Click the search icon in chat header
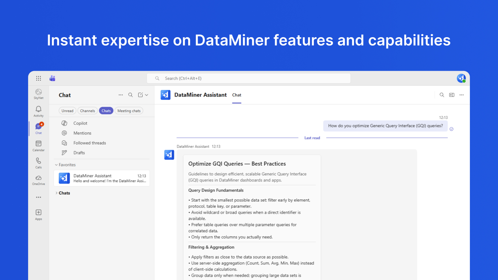 pyautogui.click(x=442, y=95)
